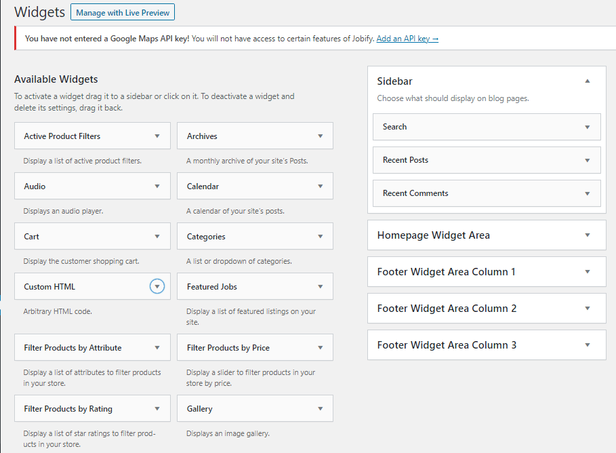Click the Manage with Live Preview button
Screen dimensions: 616x453
click(x=122, y=12)
